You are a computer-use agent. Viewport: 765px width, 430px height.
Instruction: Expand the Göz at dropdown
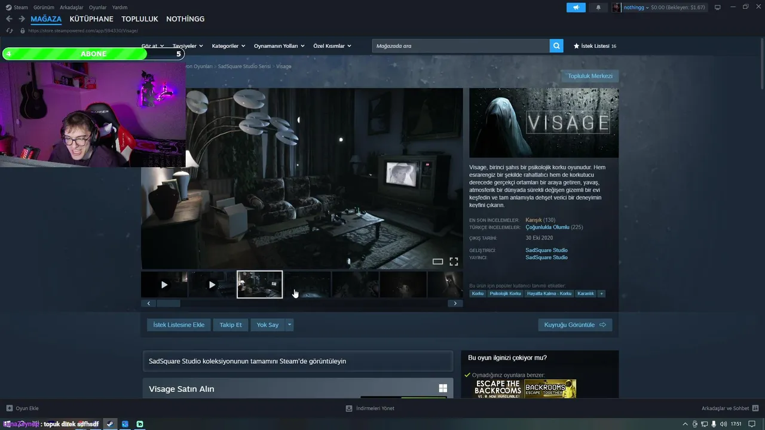point(152,46)
